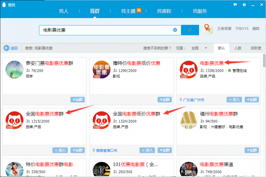The width and height of the screenshot is (266, 177).
Task: Open the 广东省广州市 location link
Action: tap(194, 100)
